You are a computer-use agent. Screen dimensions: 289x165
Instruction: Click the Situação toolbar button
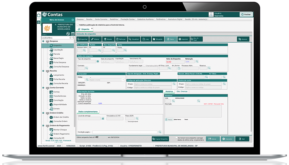pos(157,40)
